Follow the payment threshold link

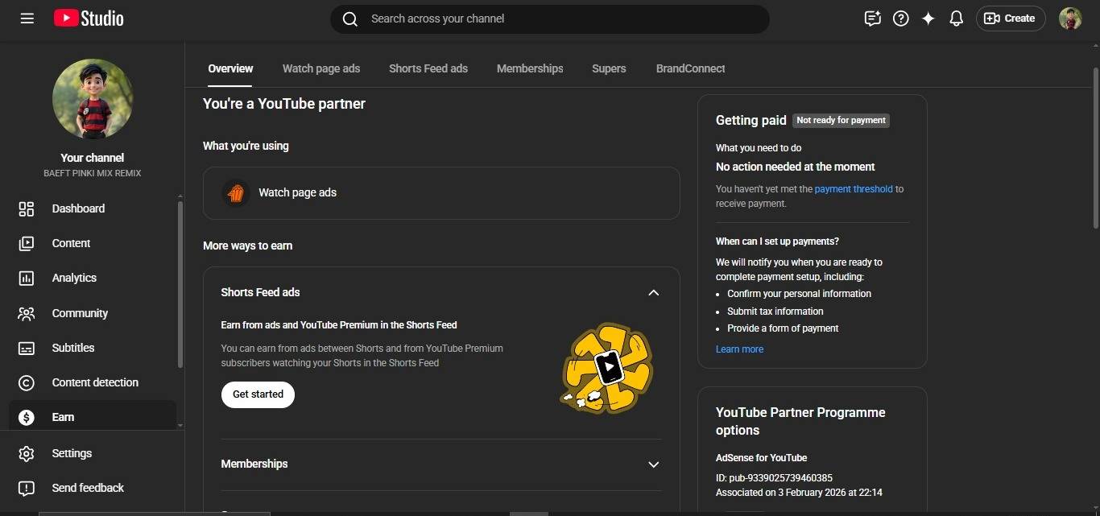pyautogui.click(x=854, y=189)
